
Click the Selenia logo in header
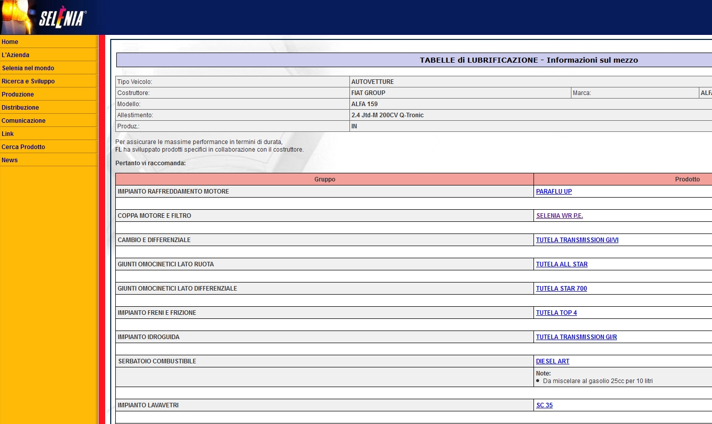point(62,19)
